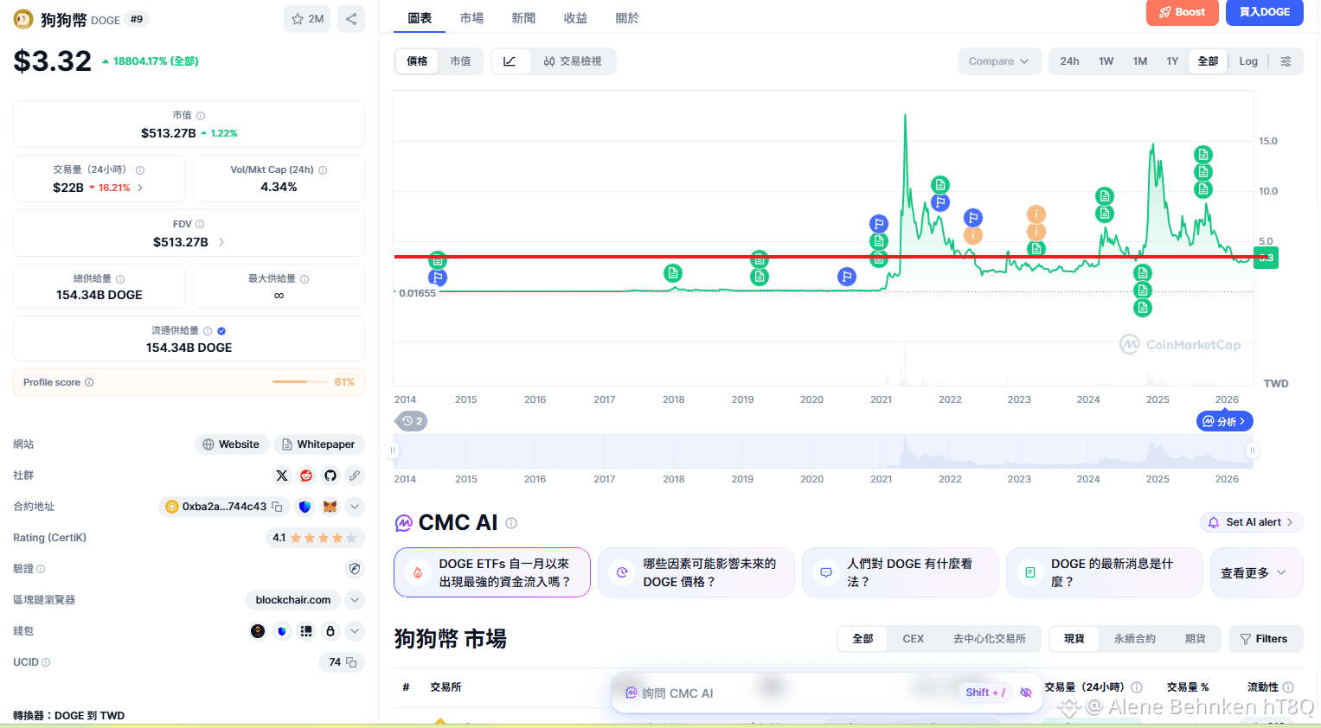Expand more contract addresses chevron
Screen dimensions: 1321x728
(x=355, y=507)
